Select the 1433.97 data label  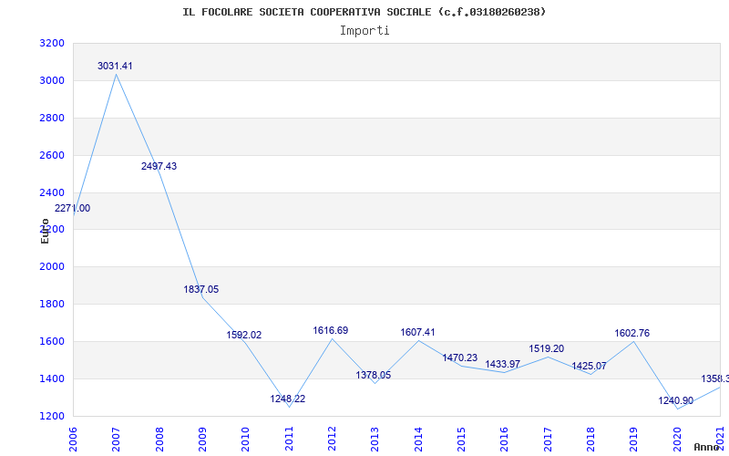(x=503, y=364)
